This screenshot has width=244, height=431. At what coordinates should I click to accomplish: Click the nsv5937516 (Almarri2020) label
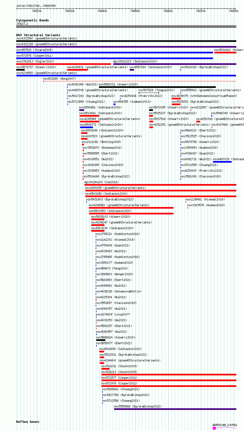[169, 119]
